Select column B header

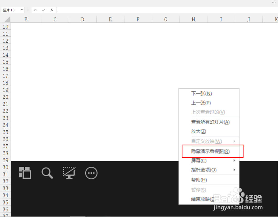pyautogui.click(x=26, y=19)
